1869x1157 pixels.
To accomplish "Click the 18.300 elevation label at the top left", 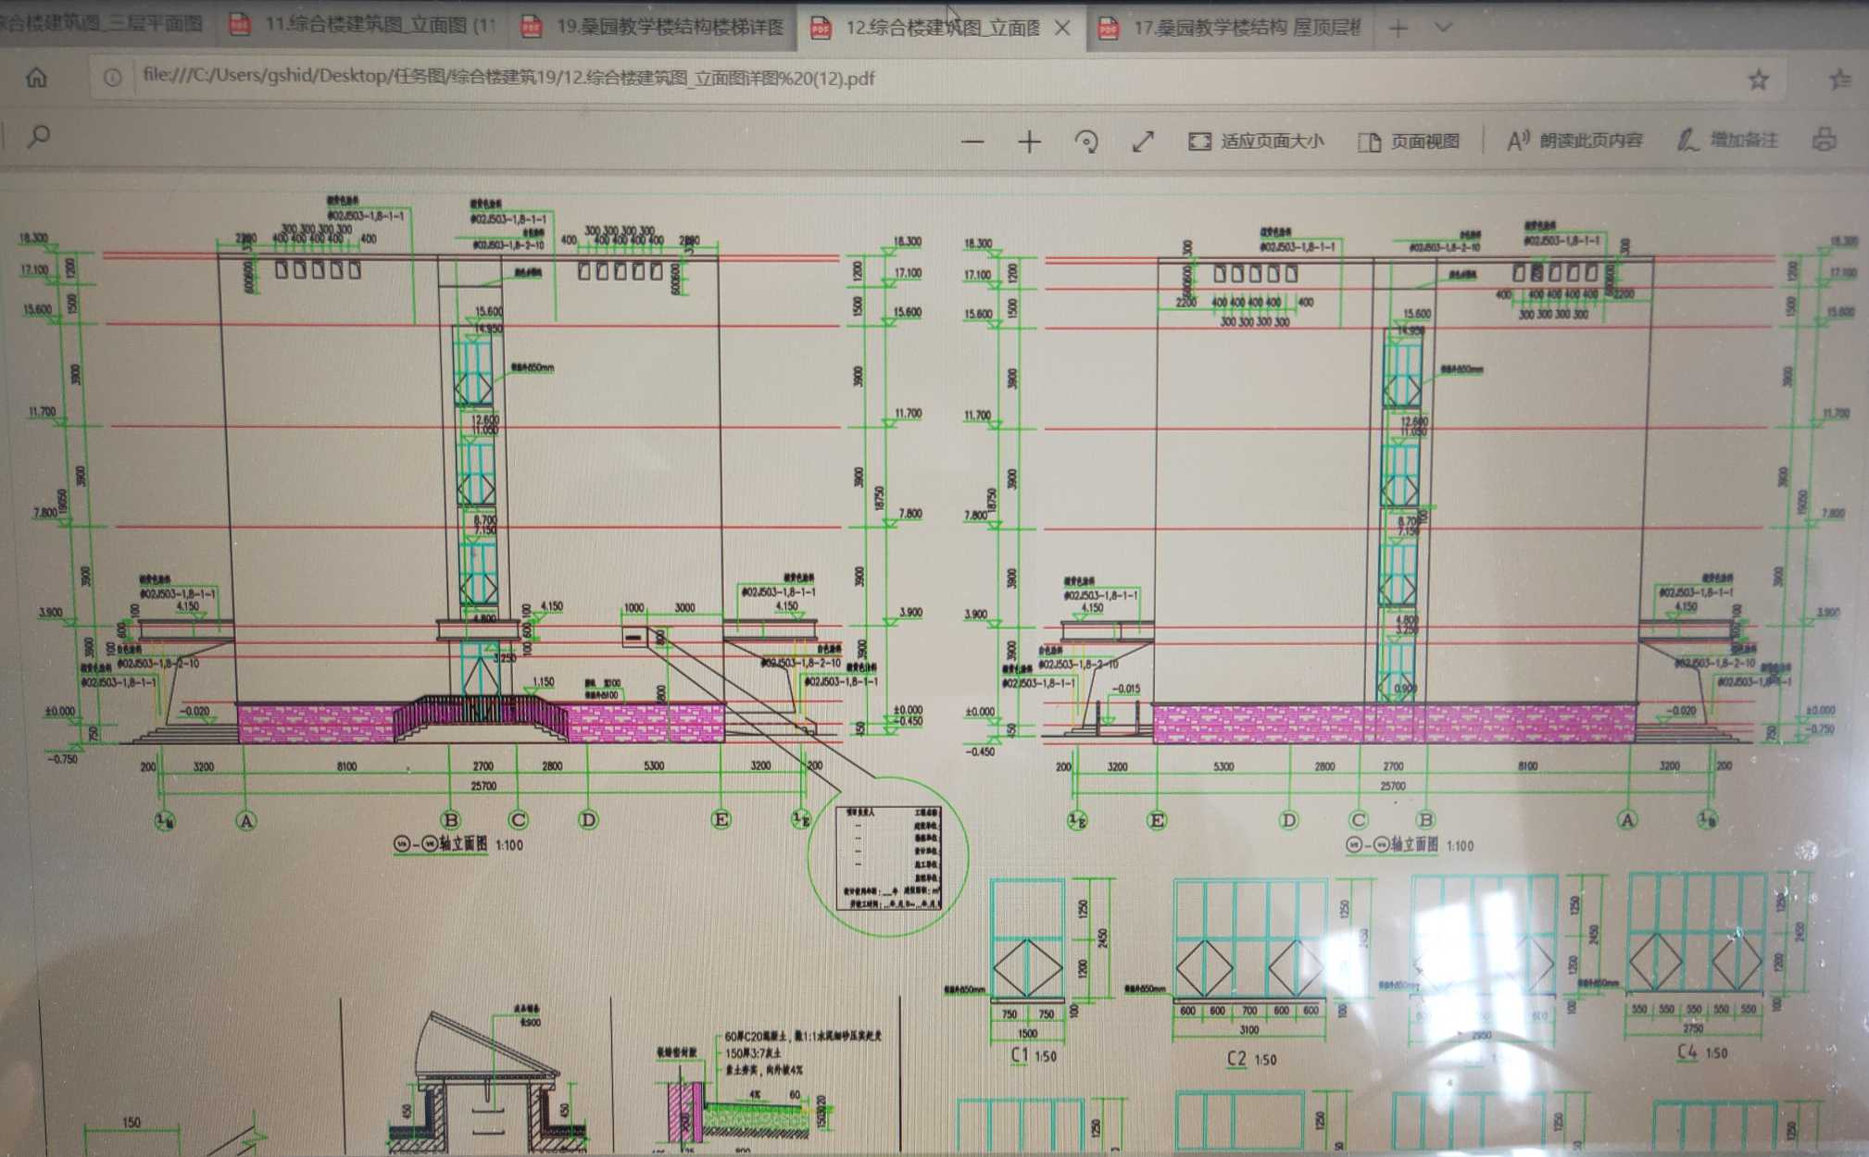I will pos(33,238).
